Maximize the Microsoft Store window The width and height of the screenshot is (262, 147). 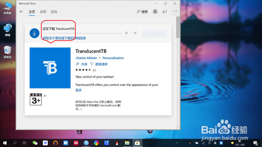click(x=165, y=3)
